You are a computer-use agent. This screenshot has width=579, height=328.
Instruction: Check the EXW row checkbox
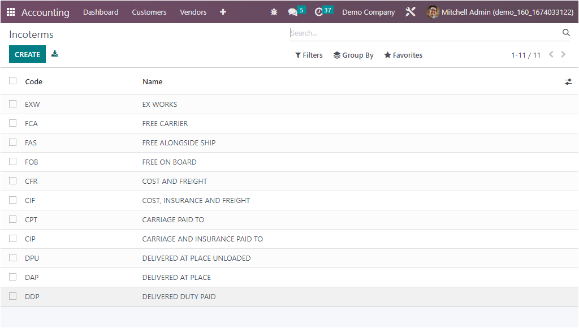(13, 104)
